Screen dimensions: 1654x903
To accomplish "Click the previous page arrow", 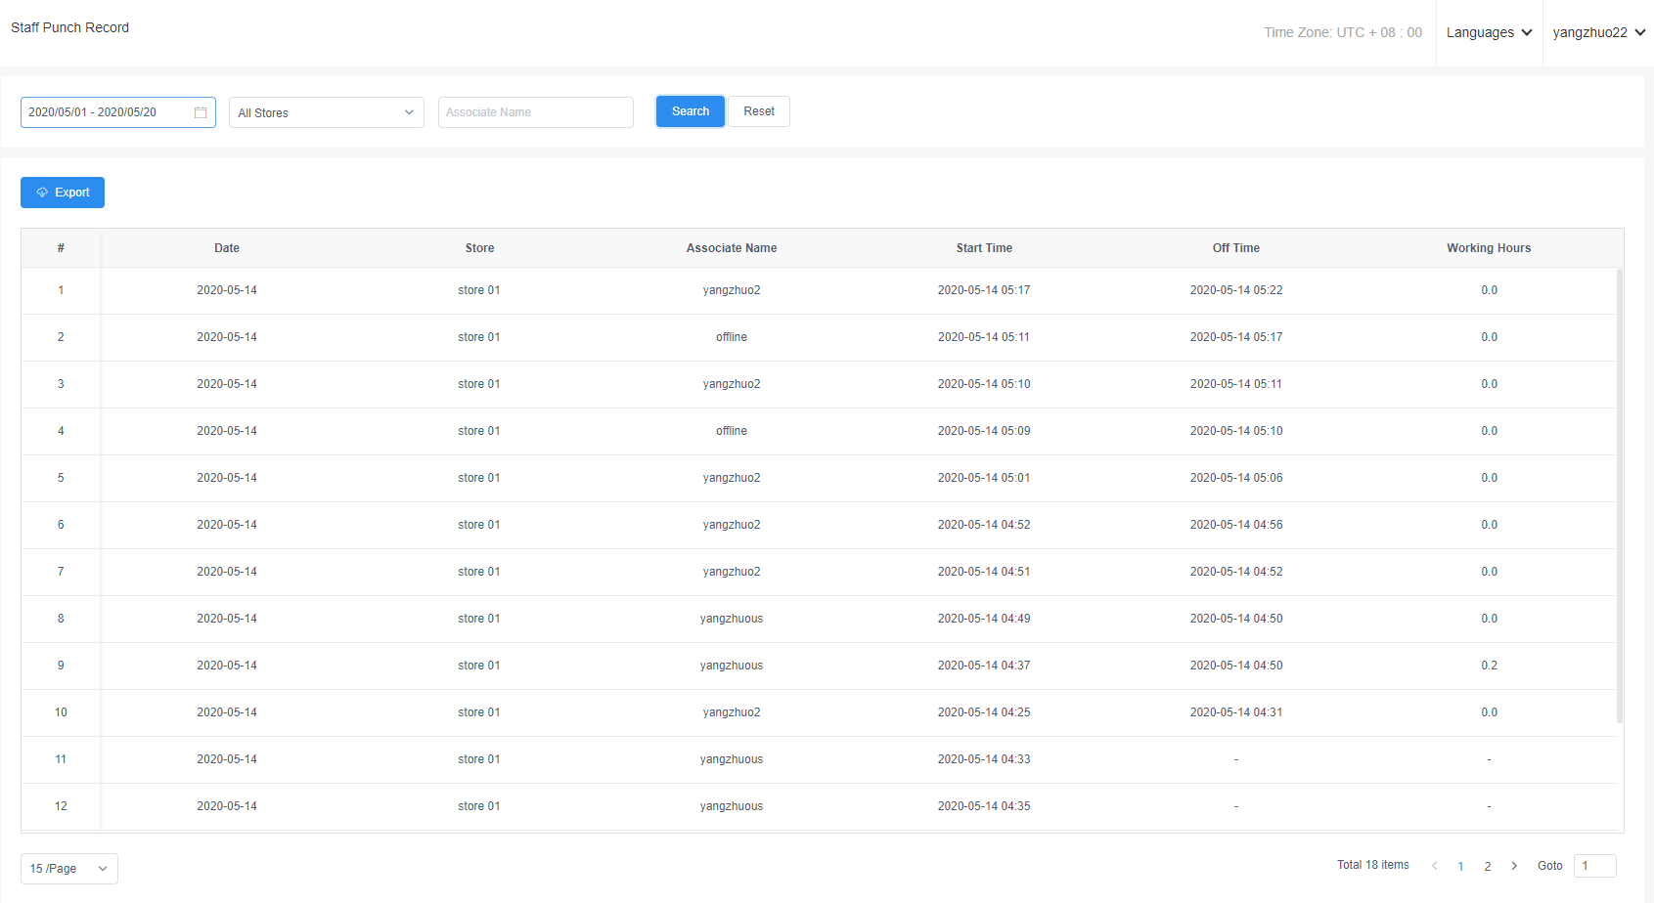I will (x=1434, y=866).
